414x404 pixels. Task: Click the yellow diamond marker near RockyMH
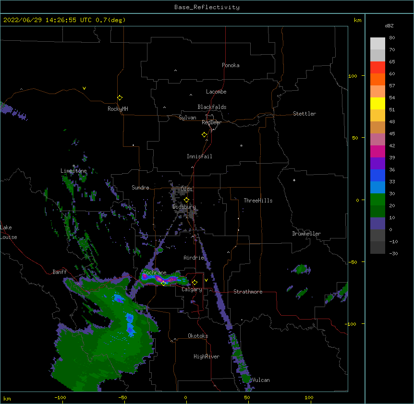[x=120, y=97]
